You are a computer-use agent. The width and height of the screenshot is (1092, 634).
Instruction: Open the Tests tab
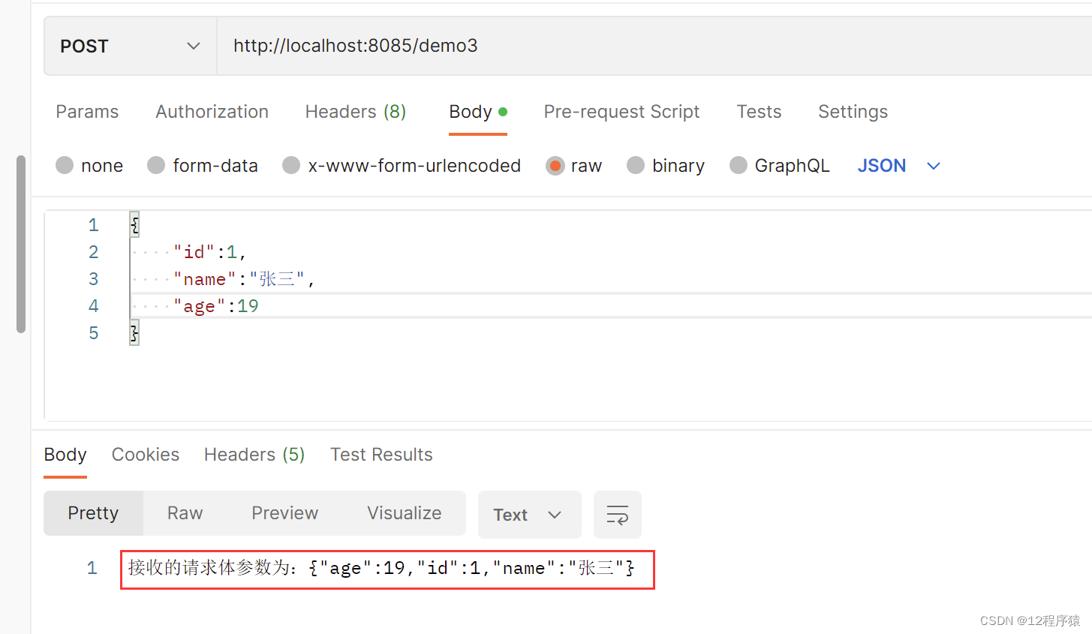click(x=759, y=112)
